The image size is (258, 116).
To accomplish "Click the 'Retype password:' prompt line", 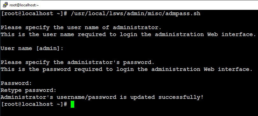I will [x=28, y=90].
